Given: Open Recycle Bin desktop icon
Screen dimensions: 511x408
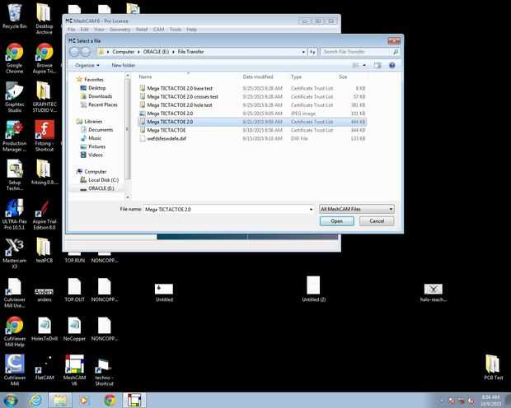Looking at the screenshot, I should click(14, 16).
